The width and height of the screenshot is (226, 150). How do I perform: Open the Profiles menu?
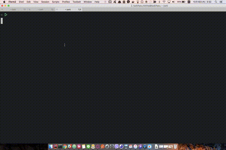[x=66, y=2]
